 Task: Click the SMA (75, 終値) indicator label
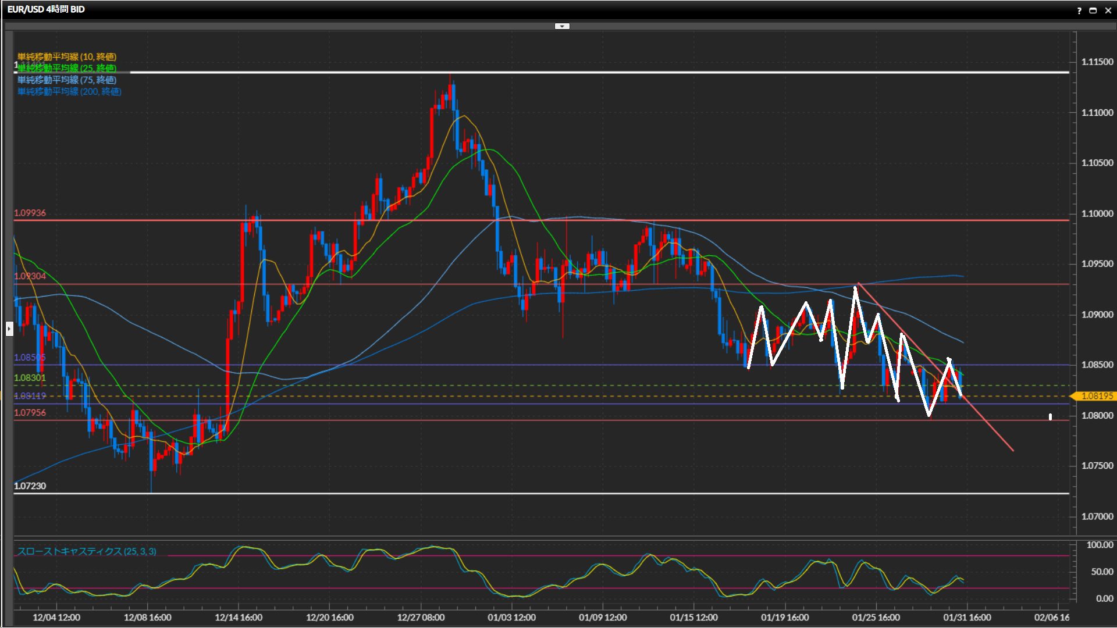pos(67,80)
